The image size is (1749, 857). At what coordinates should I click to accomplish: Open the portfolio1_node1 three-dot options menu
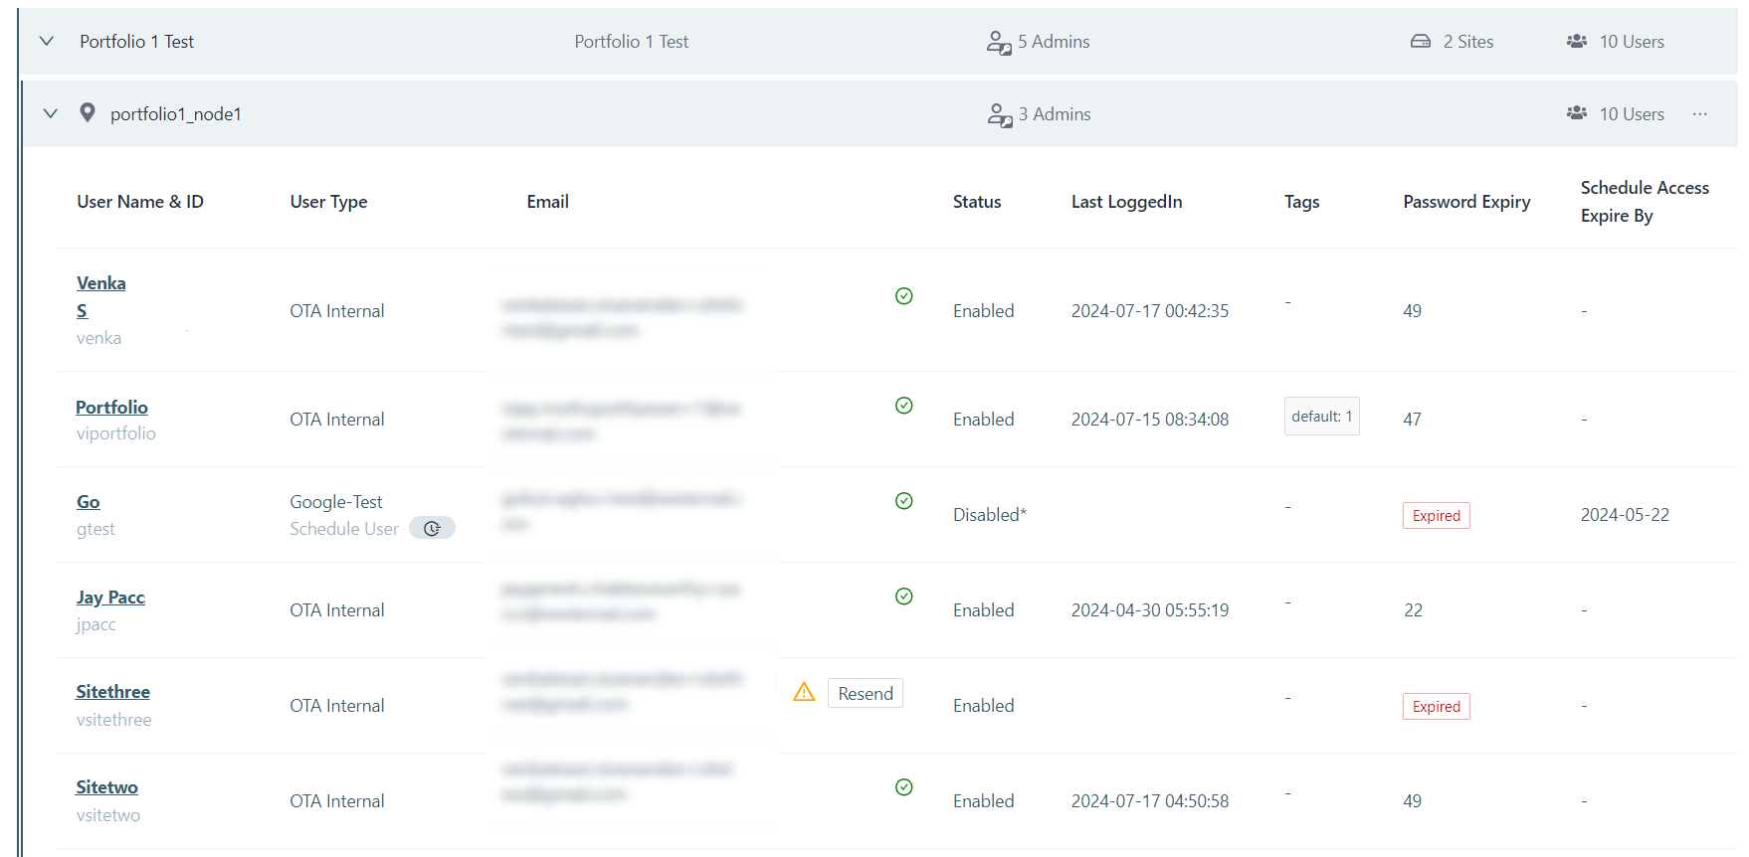pyautogui.click(x=1699, y=114)
